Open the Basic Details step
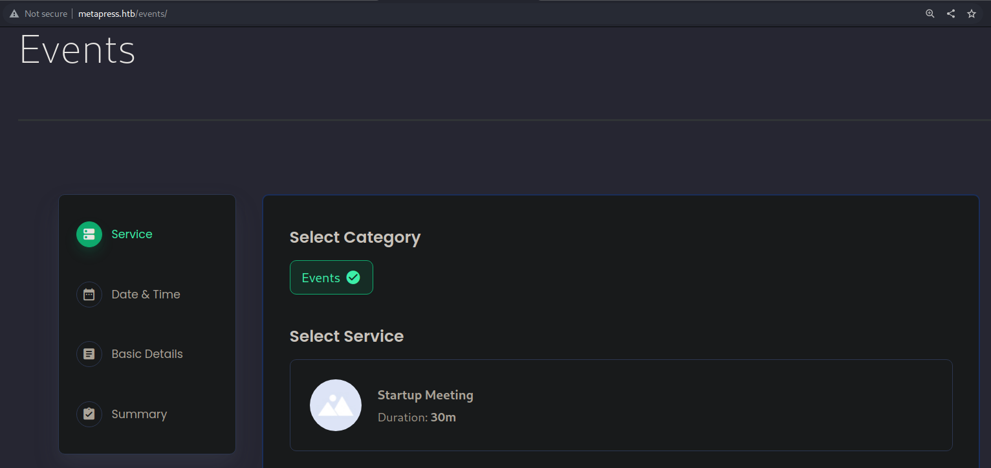This screenshot has height=468, width=991. click(x=147, y=354)
